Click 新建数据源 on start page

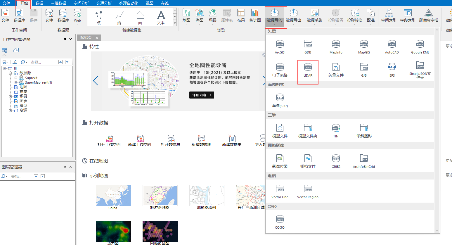pos(201,141)
